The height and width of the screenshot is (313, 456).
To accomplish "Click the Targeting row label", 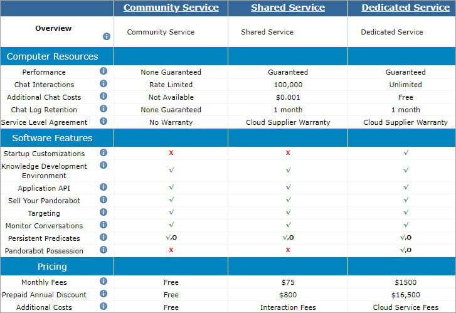I will pos(44,213).
